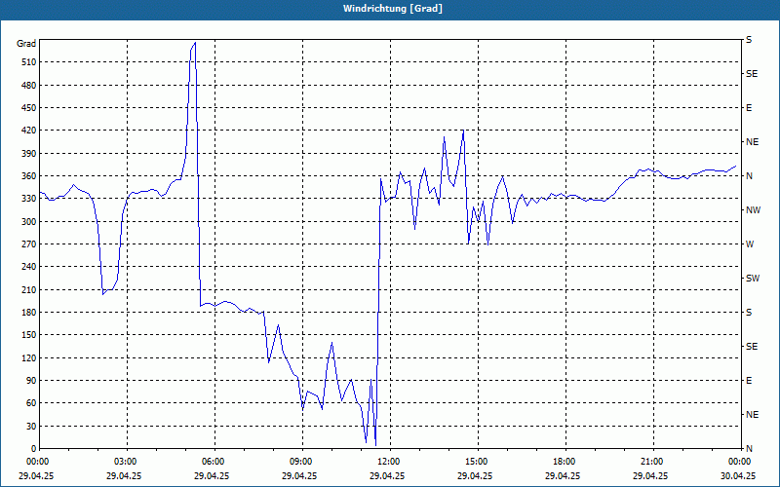Image resolution: width=780 pixels, height=487 pixels.
Task: Click the 420 degree axis label
Action: tap(29, 131)
